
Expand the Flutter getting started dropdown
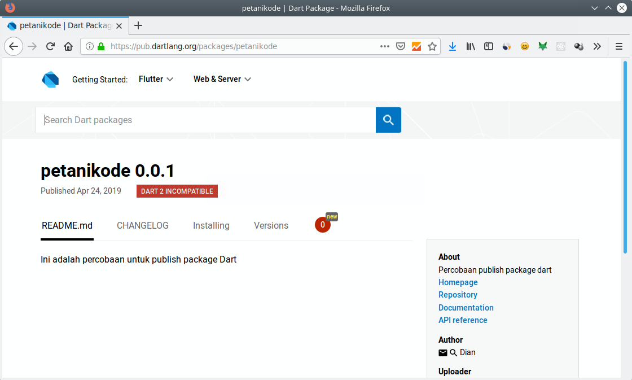(156, 79)
